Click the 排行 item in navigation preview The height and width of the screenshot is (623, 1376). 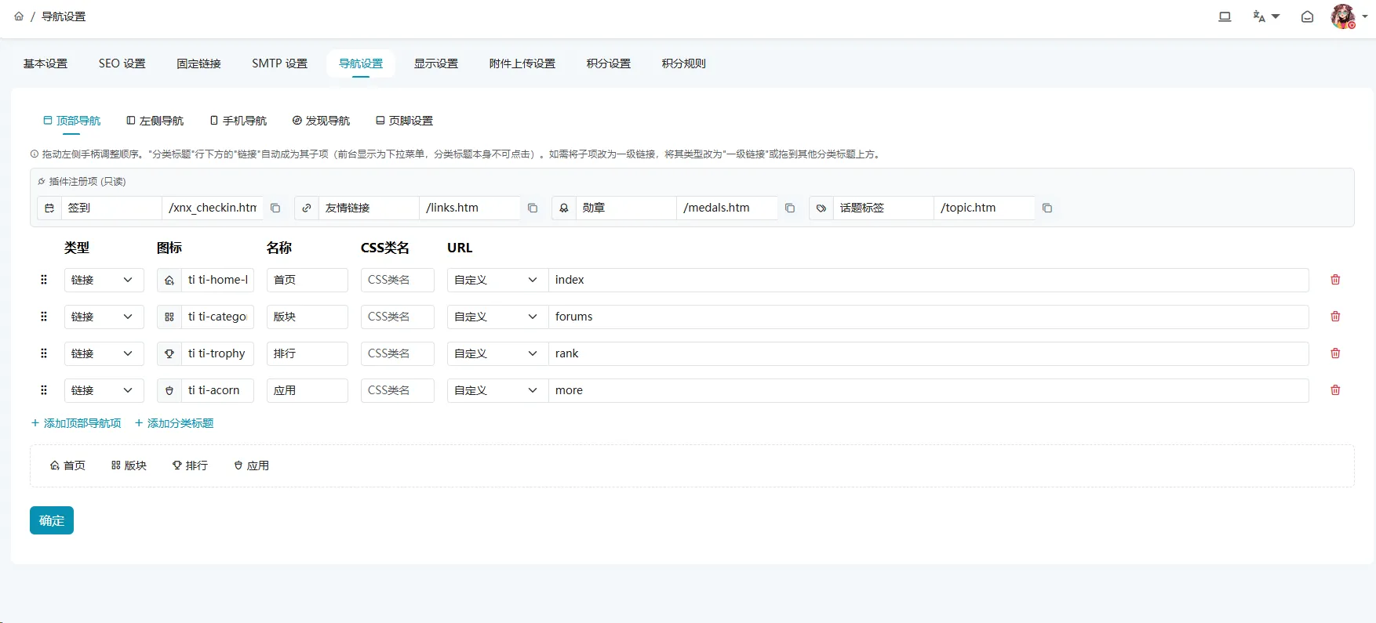(190, 465)
